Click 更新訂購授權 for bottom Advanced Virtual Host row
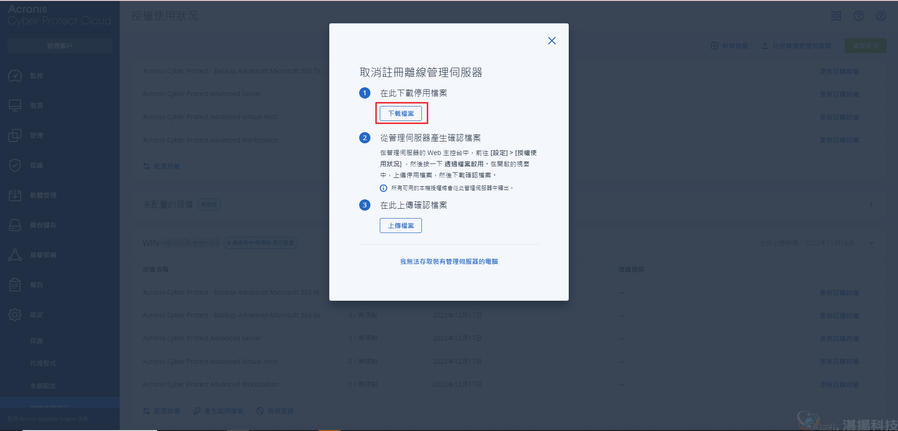 [840, 361]
